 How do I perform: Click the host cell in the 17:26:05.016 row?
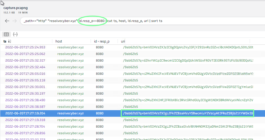point(70,74)
